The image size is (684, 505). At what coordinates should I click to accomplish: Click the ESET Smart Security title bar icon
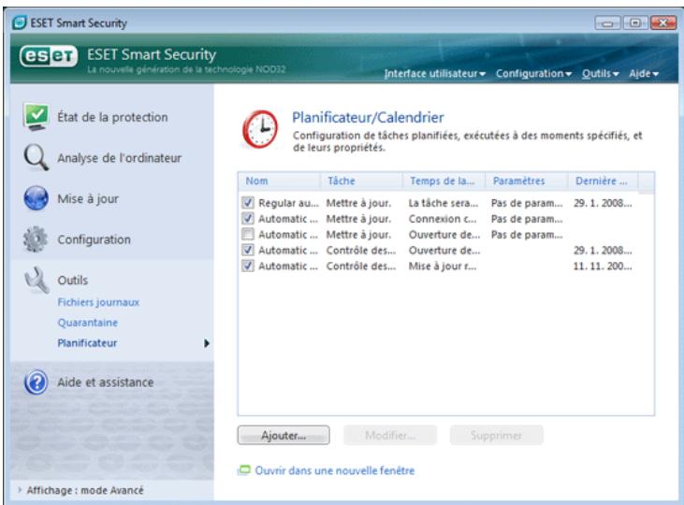[x=20, y=22]
